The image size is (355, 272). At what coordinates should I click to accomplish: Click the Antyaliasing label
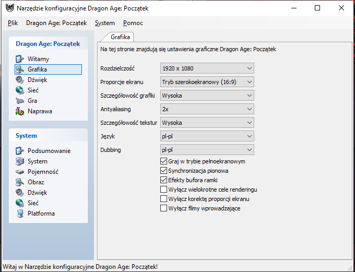coord(115,109)
